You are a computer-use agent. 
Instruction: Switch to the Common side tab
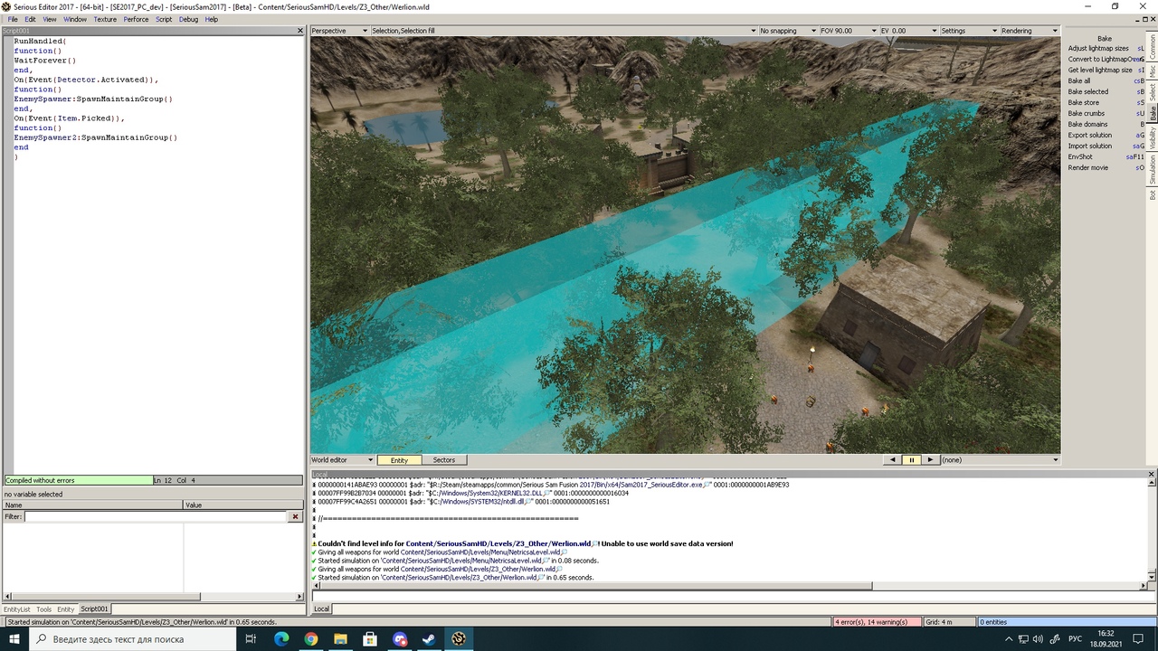coord(1153,47)
